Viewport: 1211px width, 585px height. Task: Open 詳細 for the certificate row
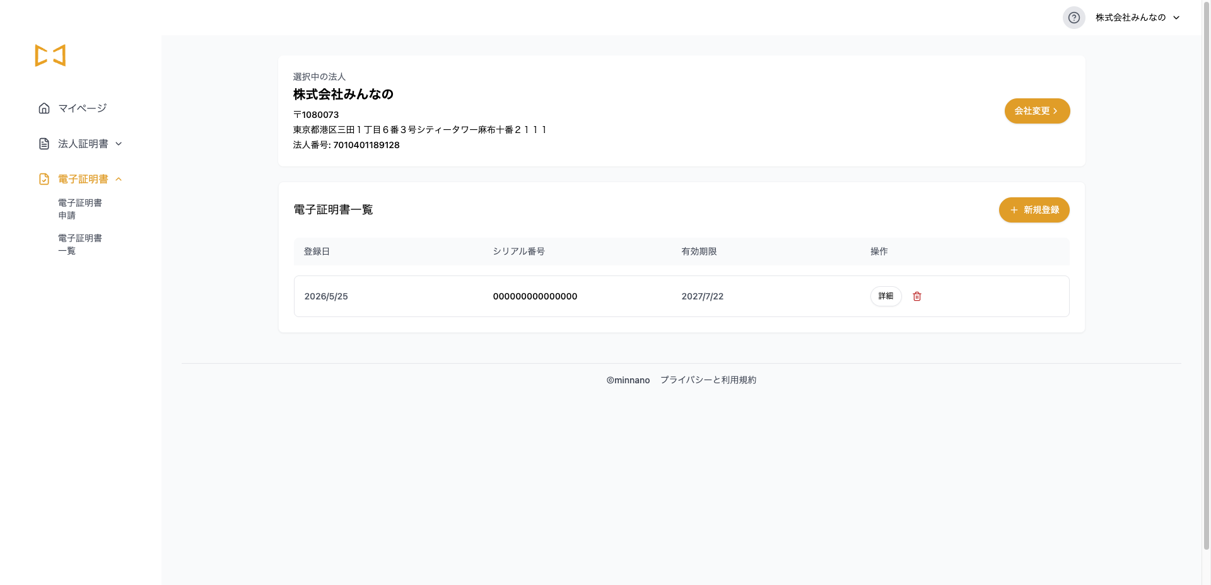pos(886,296)
